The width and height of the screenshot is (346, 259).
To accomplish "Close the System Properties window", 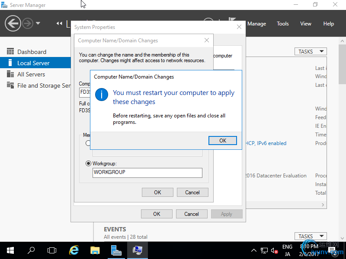I will tap(239, 27).
